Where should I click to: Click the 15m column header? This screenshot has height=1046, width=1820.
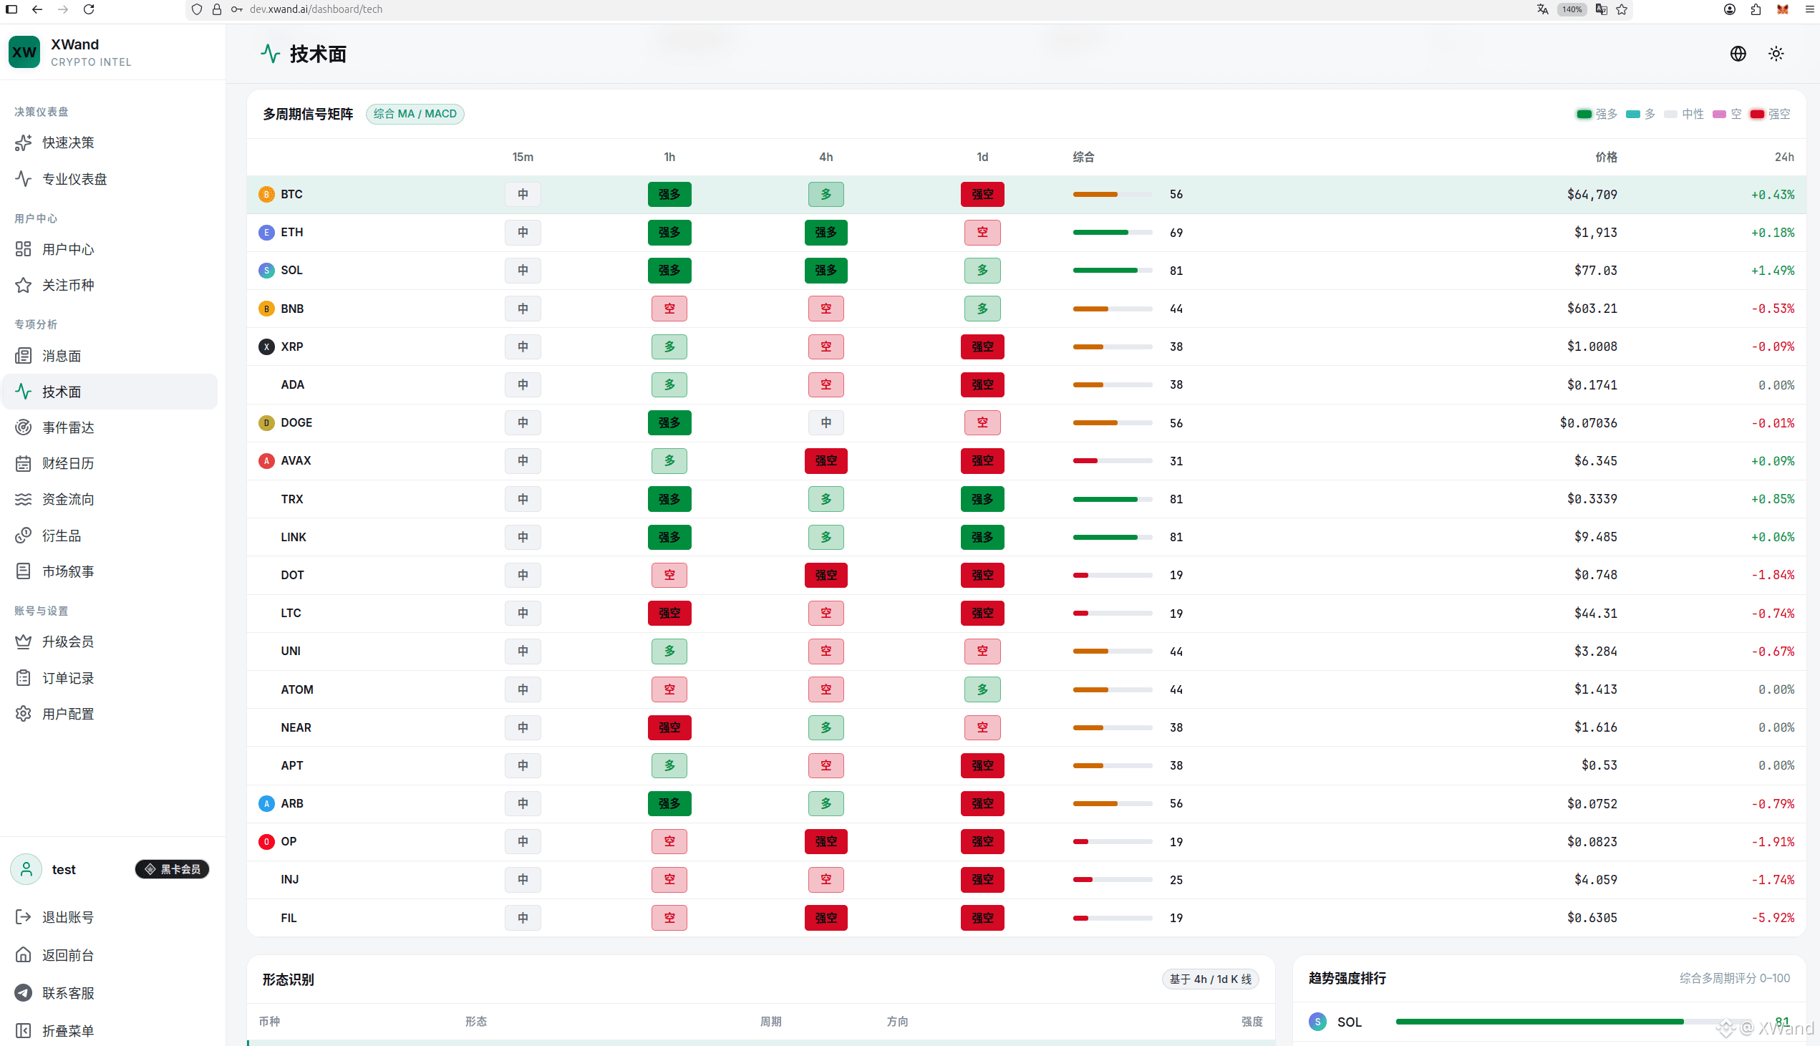tap(523, 157)
